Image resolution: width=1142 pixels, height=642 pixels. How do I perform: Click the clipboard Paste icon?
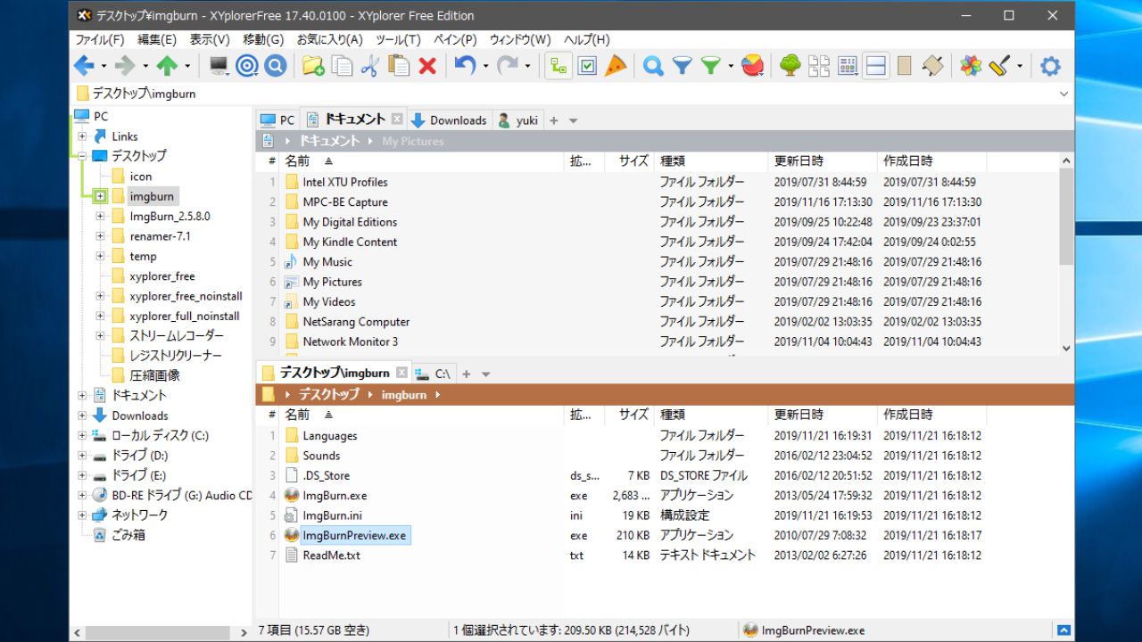(x=399, y=65)
